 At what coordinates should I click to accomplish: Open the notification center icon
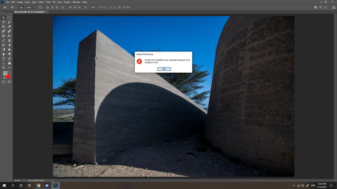[x=331, y=185]
